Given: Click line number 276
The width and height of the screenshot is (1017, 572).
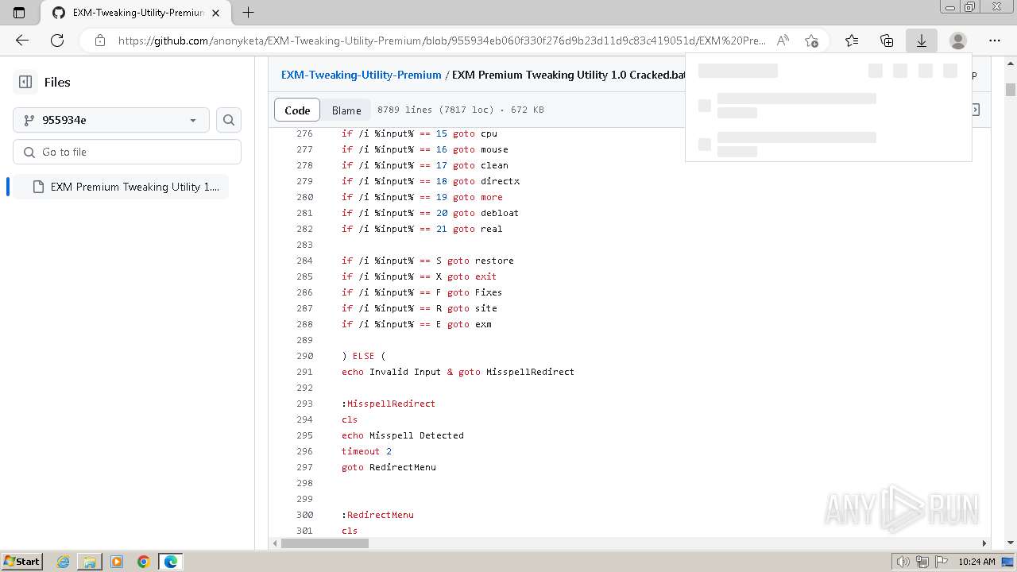Looking at the screenshot, I should tap(304, 133).
